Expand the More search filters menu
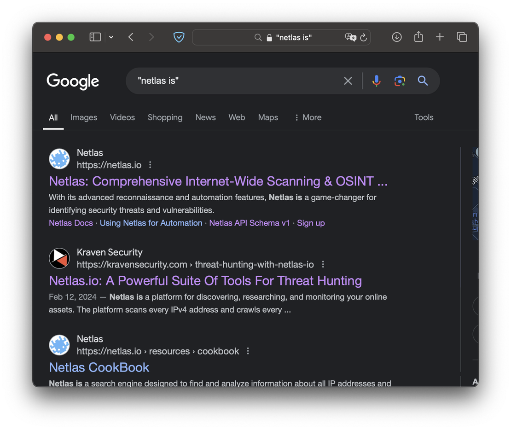The width and height of the screenshot is (511, 430). pyautogui.click(x=308, y=117)
